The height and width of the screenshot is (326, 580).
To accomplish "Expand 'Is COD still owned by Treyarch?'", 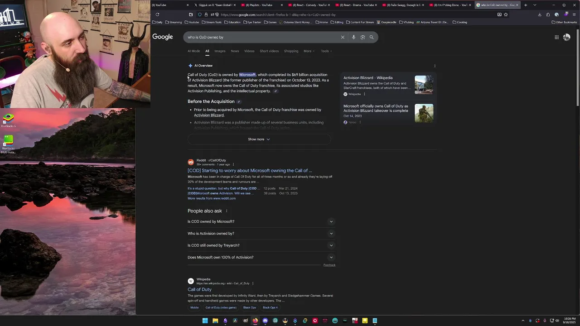I will pos(261,245).
